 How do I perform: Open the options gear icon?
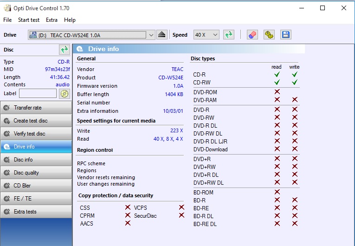point(269,35)
